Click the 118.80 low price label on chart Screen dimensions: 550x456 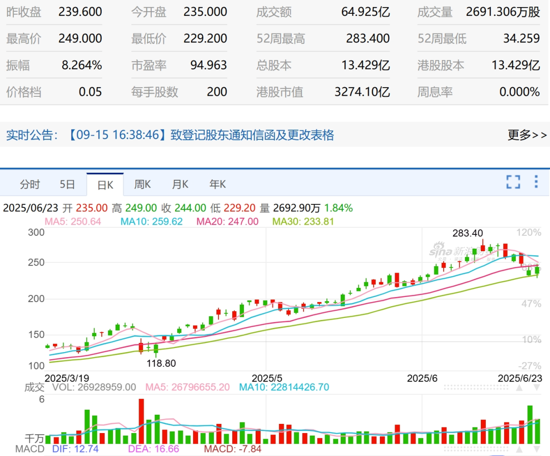pos(161,363)
